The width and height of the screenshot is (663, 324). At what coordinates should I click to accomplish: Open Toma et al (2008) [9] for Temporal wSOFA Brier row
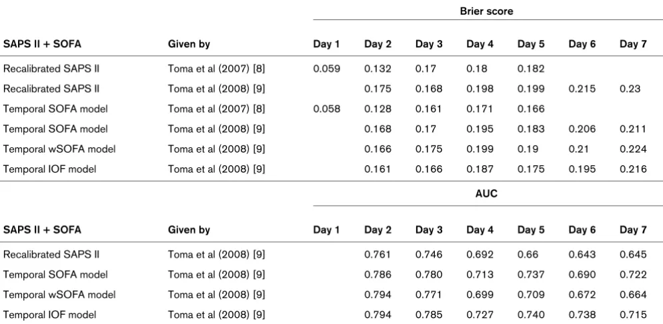pos(217,149)
